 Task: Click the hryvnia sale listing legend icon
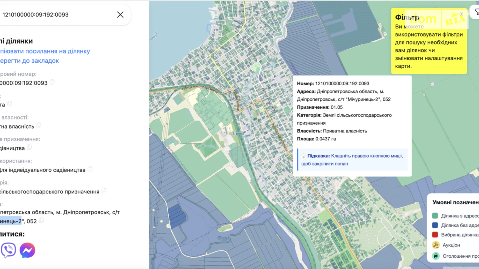[x=436, y=256]
